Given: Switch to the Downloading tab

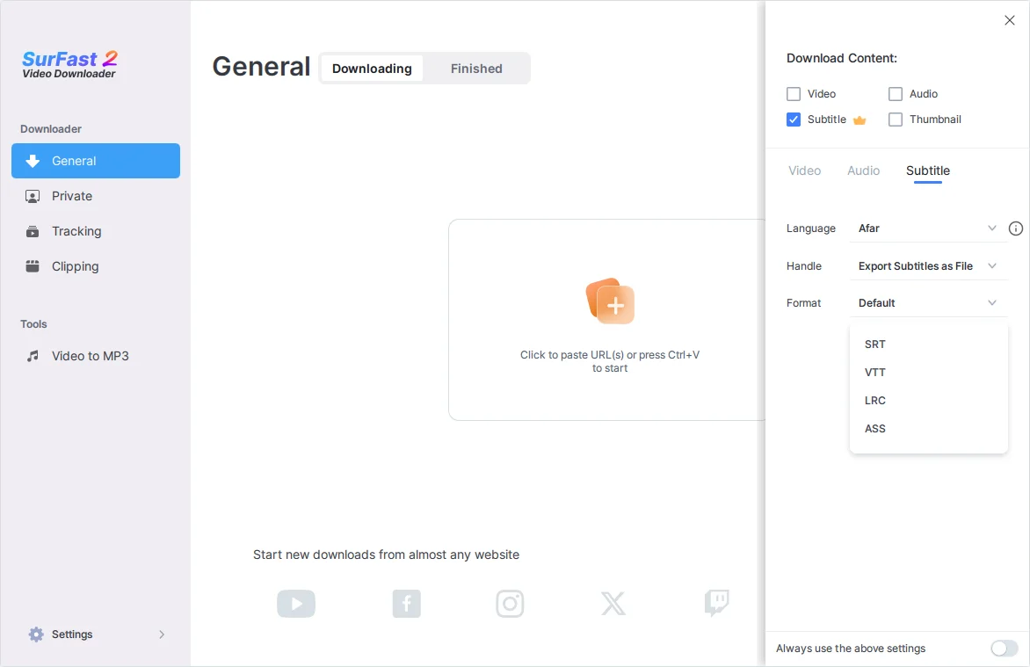Looking at the screenshot, I should click(x=372, y=69).
